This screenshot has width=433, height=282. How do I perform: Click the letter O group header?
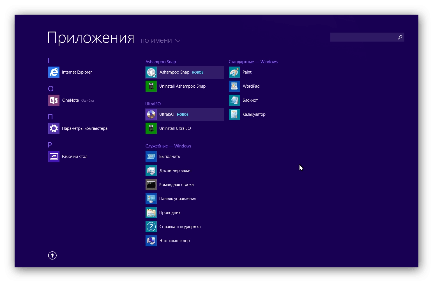(x=51, y=88)
